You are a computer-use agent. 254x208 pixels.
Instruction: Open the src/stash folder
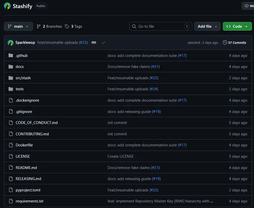[23, 78]
